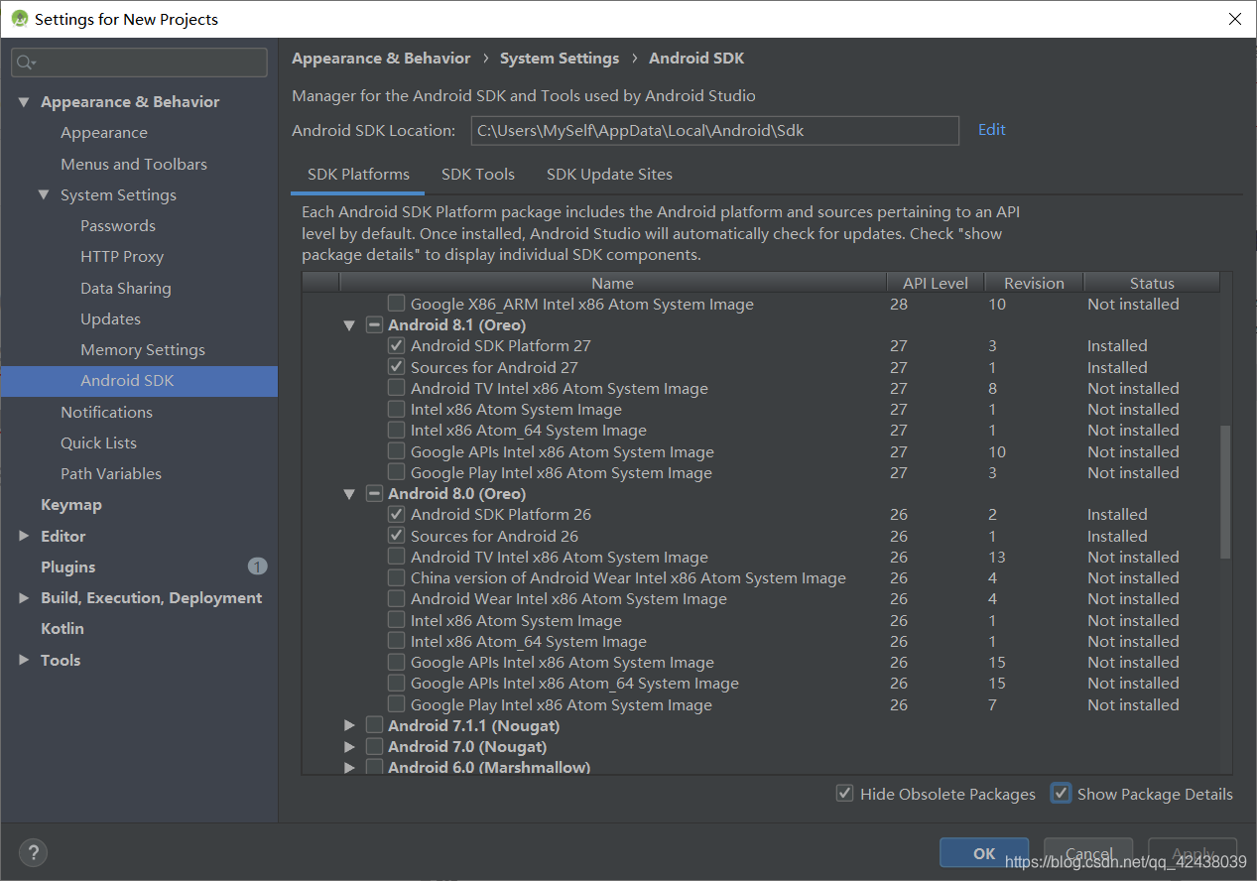Check API 27 Android TV Intel x86 image
This screenshot has height=881, width=1257.
tap(396, 388)
